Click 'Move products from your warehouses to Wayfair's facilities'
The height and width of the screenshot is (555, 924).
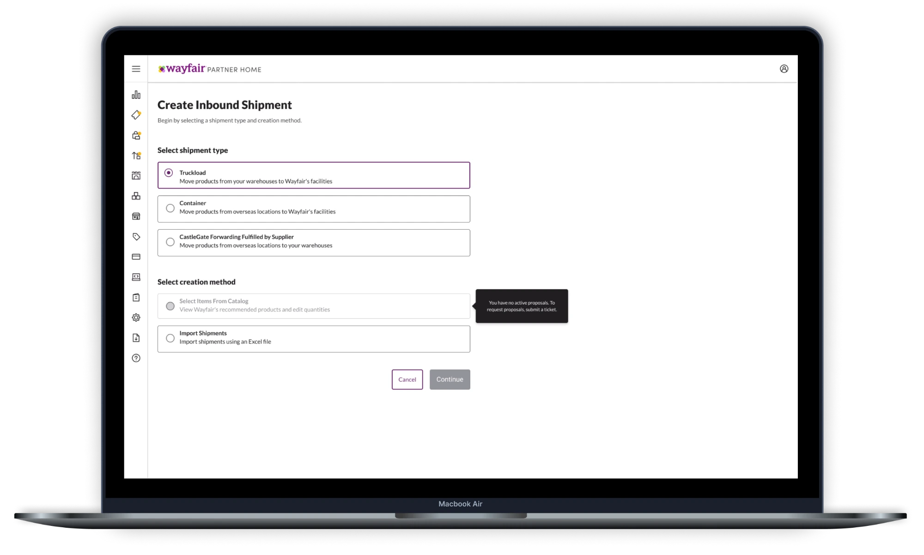point(255,181)
